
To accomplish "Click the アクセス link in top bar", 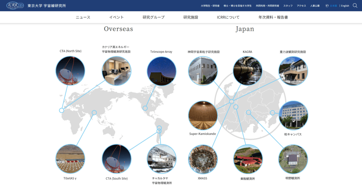I will [301, 6].
